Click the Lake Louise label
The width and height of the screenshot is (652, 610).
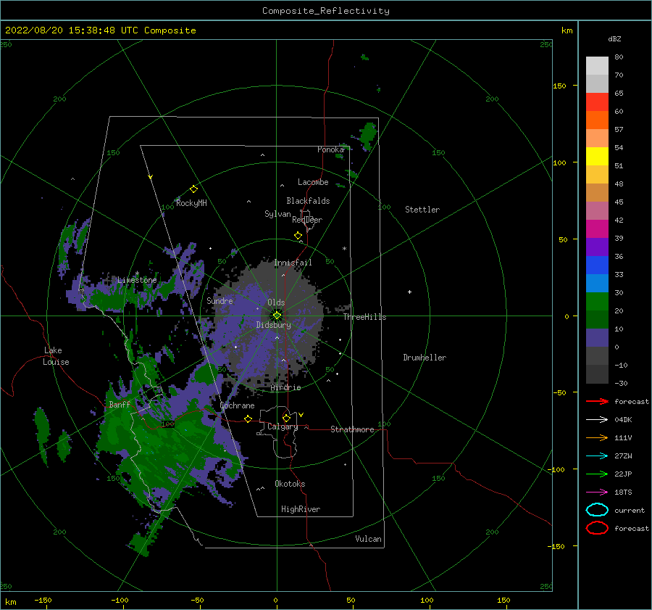(x=56, y=356)
